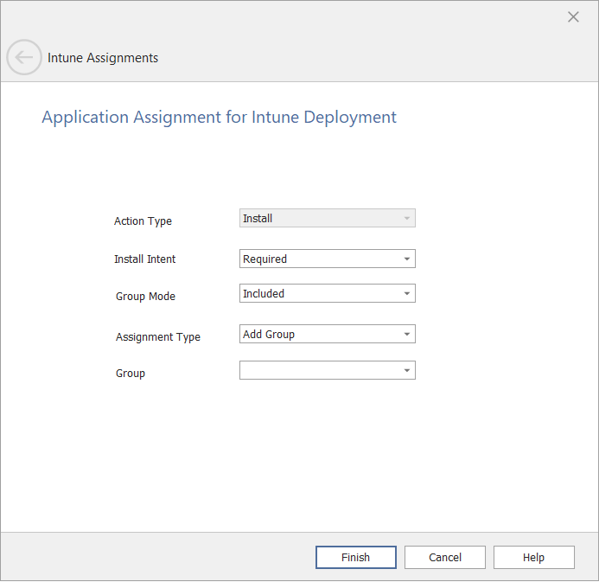Click inside the empty Group field
Image resolution: width=599 pixels, height=582 pixels.
[318, 371]
